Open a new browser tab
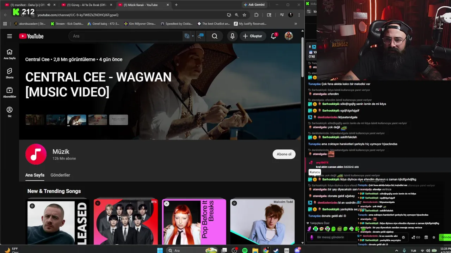This screenshot has height=253, width=451. pyautogui.click(x=176, y=5)
